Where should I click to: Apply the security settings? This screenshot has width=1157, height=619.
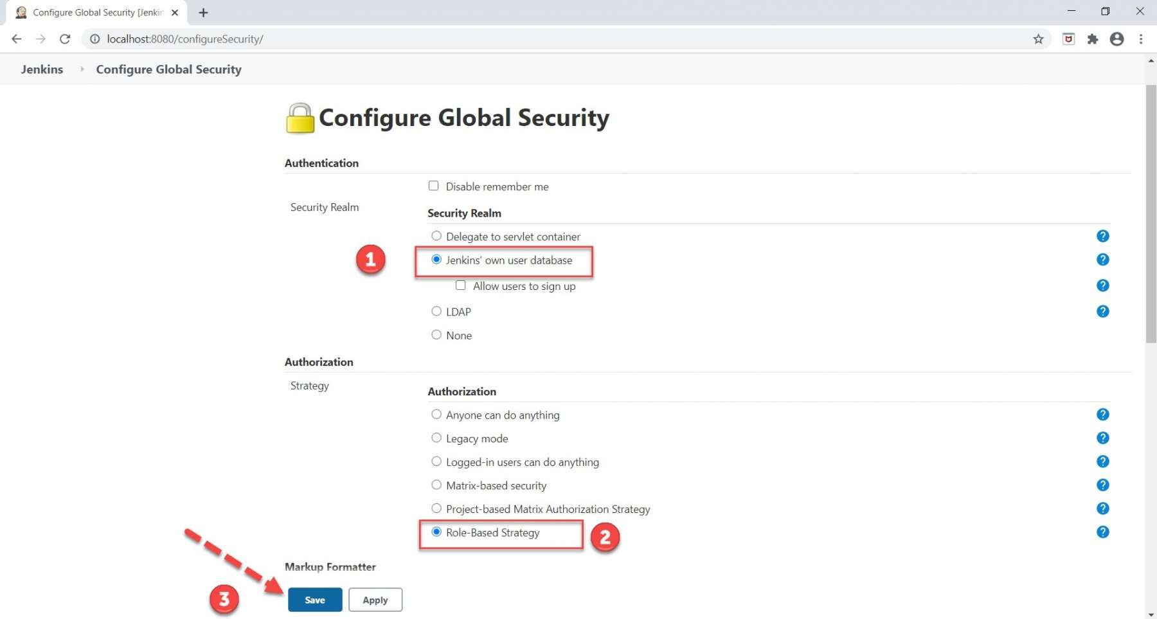pyautogui.click(x=375, y=600)
